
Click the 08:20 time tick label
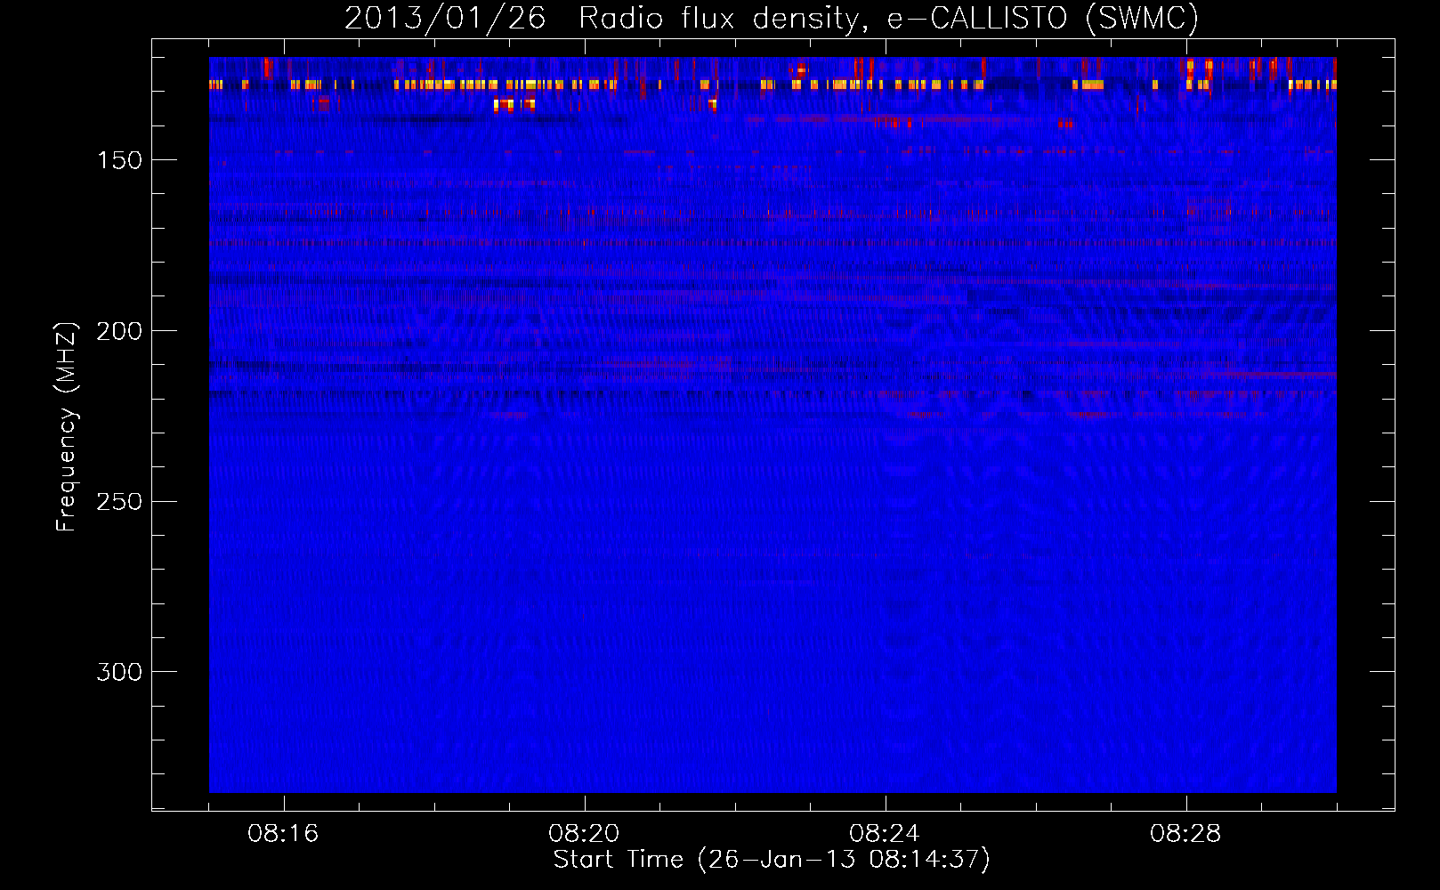584,834
